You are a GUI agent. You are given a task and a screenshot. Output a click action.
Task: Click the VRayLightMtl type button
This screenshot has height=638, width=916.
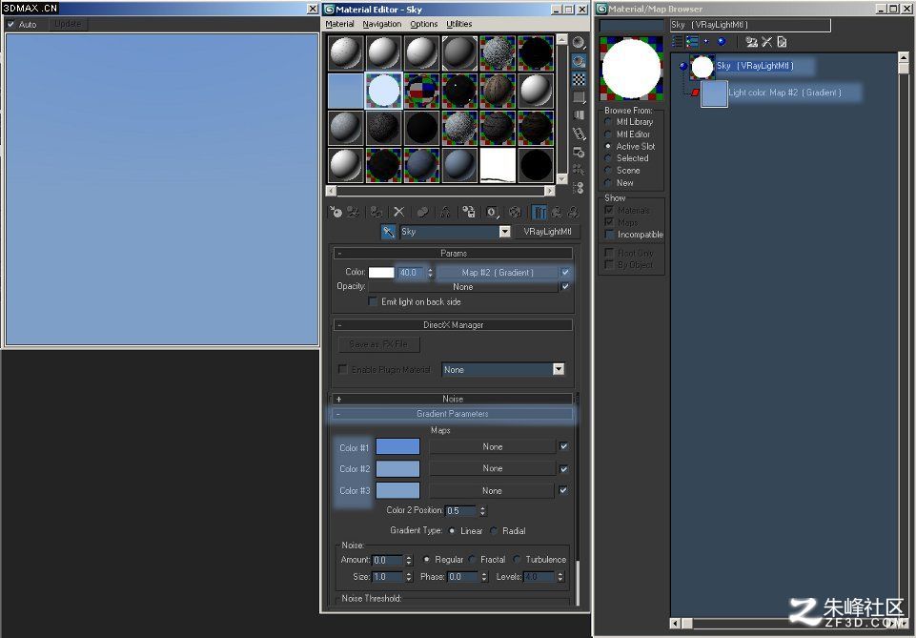547,232
